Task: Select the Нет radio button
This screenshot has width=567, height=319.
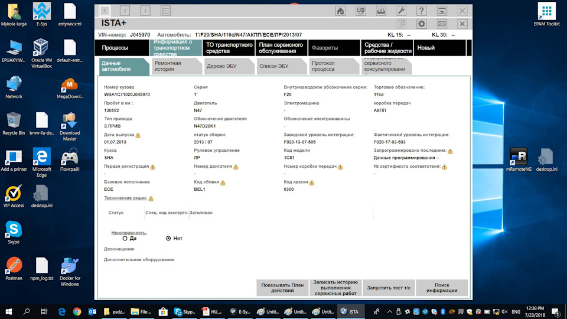Action: click(x=168, y=238)
